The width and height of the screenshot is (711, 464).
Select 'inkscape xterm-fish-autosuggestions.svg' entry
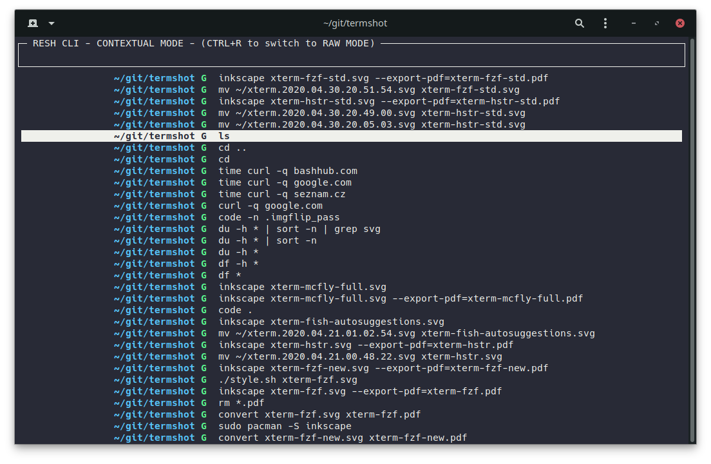point(331,322)
